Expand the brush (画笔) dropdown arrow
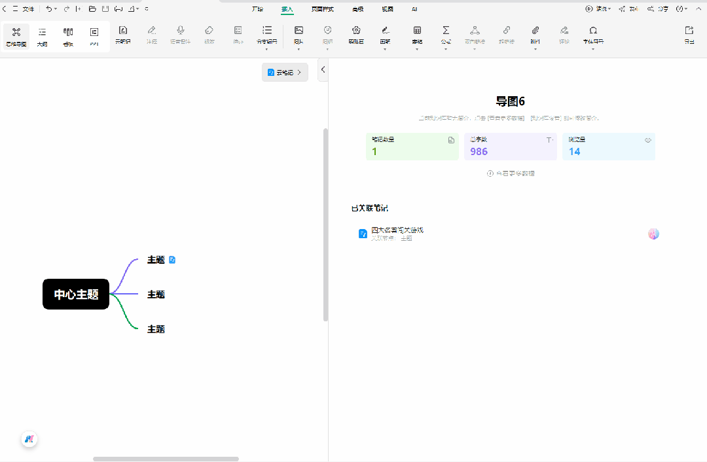Viewport: 707px width, 462px height. (x=385, y=49)
